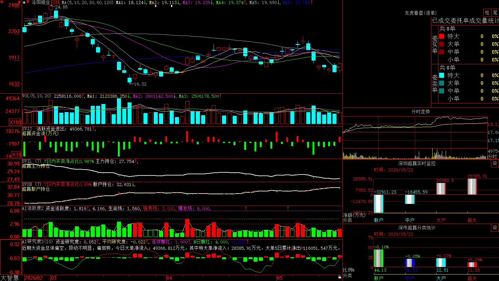499x281 pixels.
Task: Click the 小单 row under 委卖单
Action: click(468, 99)
